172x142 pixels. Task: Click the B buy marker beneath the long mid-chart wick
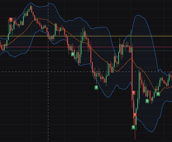point(96,87)
